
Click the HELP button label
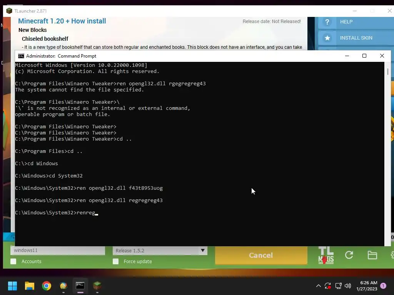point(346,22)
